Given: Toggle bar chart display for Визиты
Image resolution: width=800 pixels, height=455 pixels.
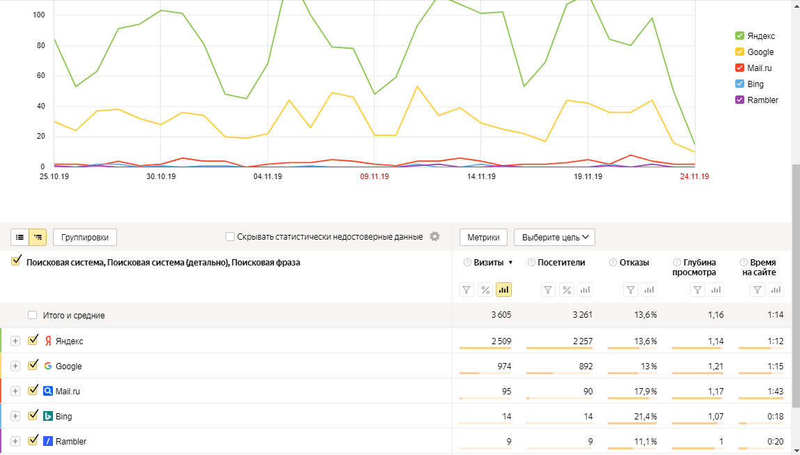Looking at the screenshot, I should 503,290.
